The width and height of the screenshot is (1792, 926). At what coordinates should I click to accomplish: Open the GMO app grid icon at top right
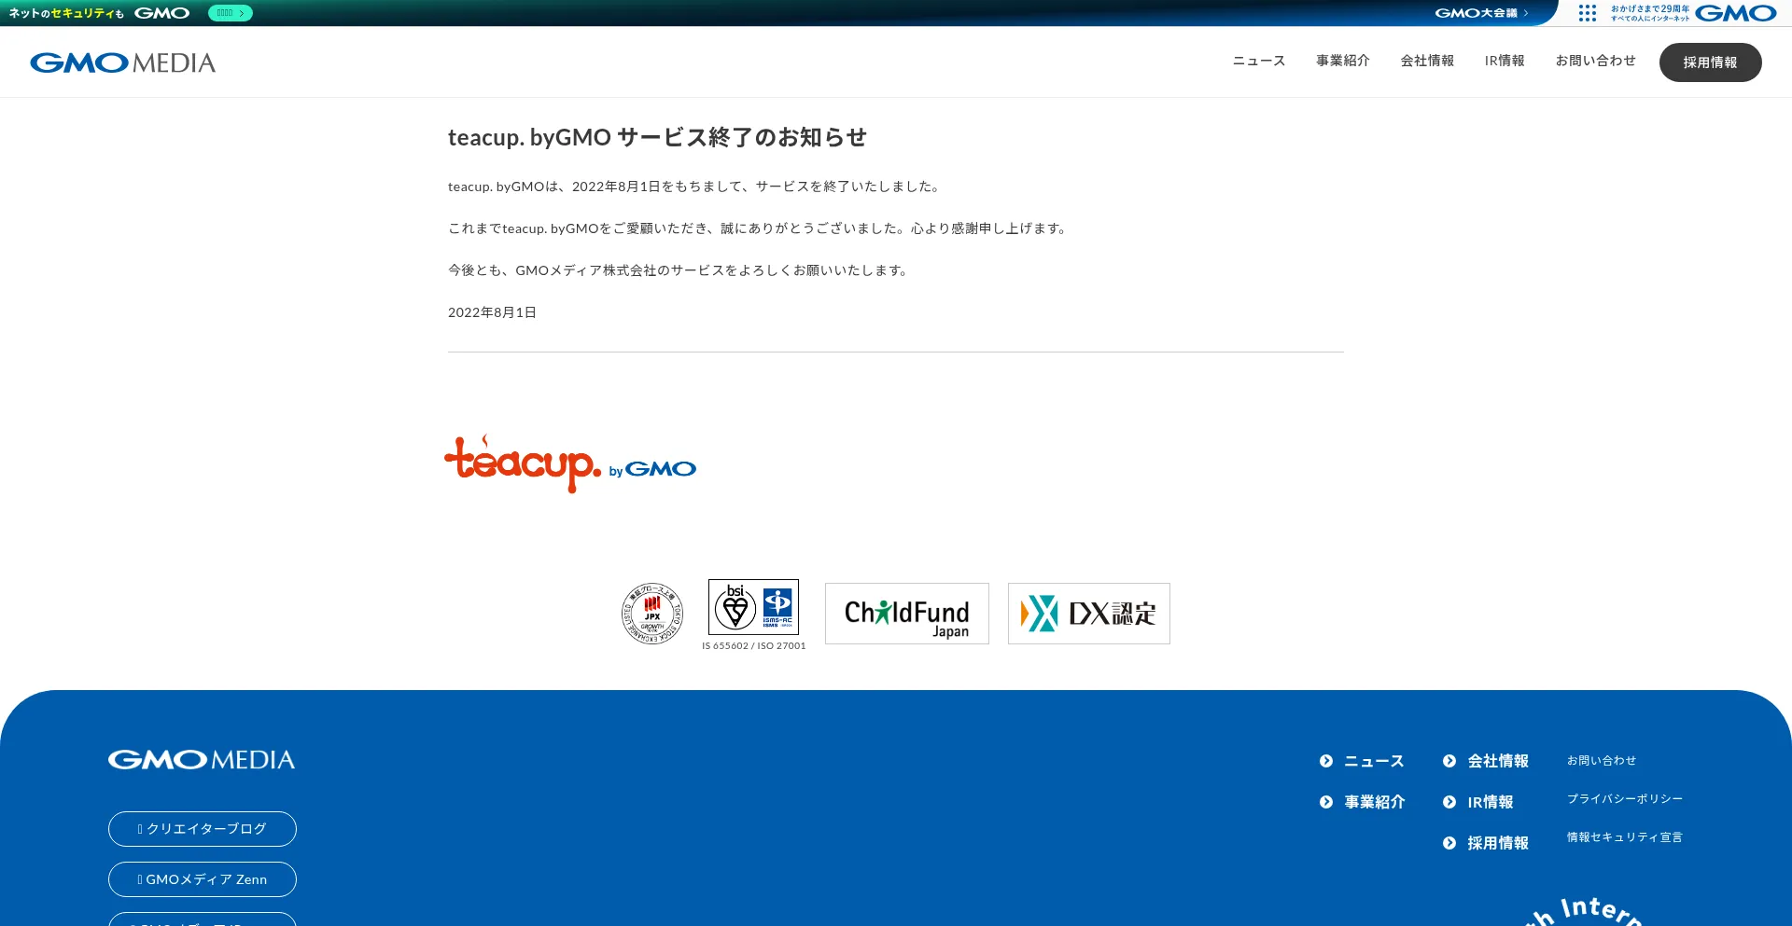[1587, 13]
